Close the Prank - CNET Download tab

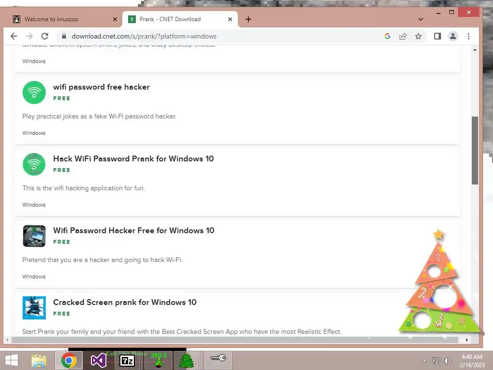230,19
